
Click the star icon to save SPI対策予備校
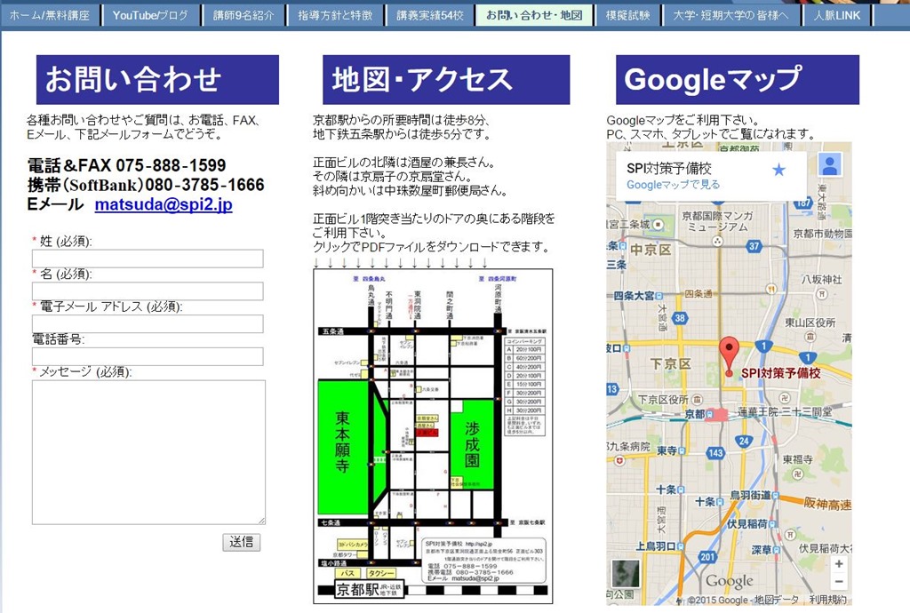778,170
